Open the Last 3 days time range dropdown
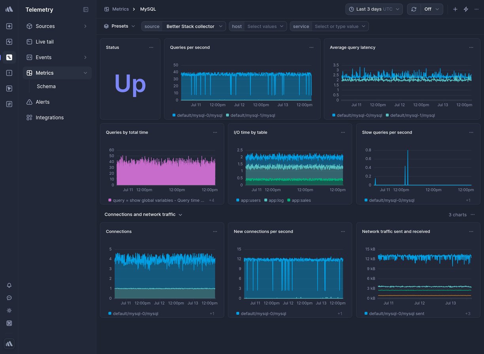 tap(374, 9)
